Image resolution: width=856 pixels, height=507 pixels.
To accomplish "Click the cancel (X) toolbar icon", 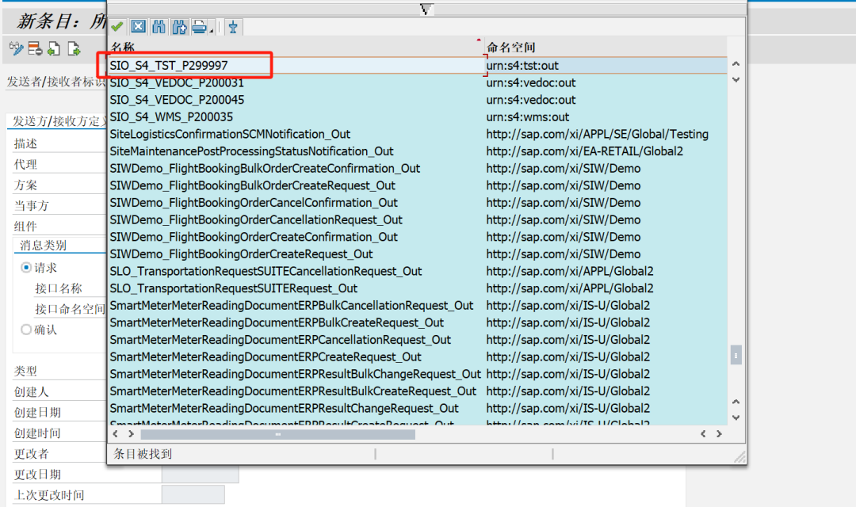I will pos(138,26).
